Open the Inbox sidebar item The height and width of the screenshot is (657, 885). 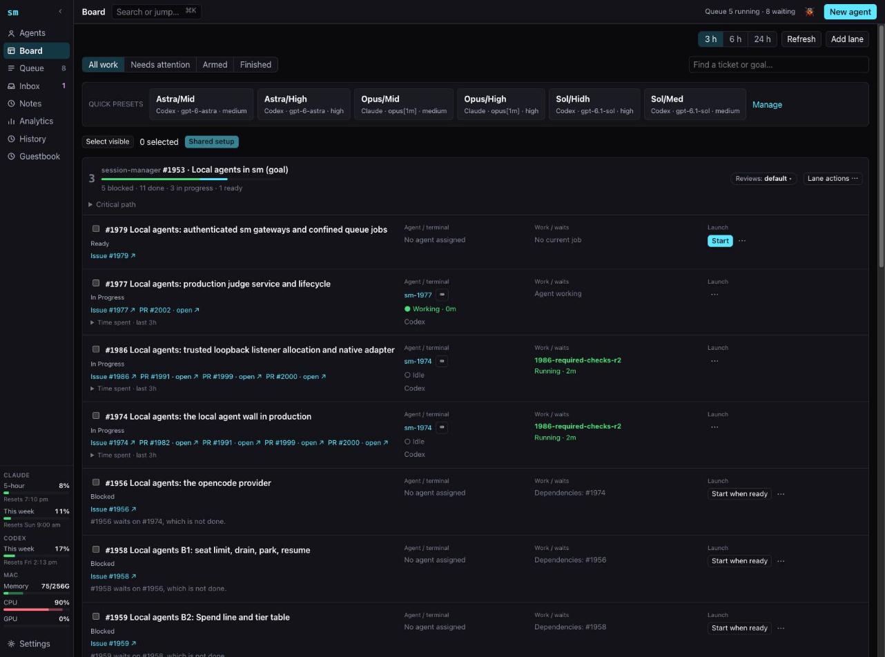point(37,86)
